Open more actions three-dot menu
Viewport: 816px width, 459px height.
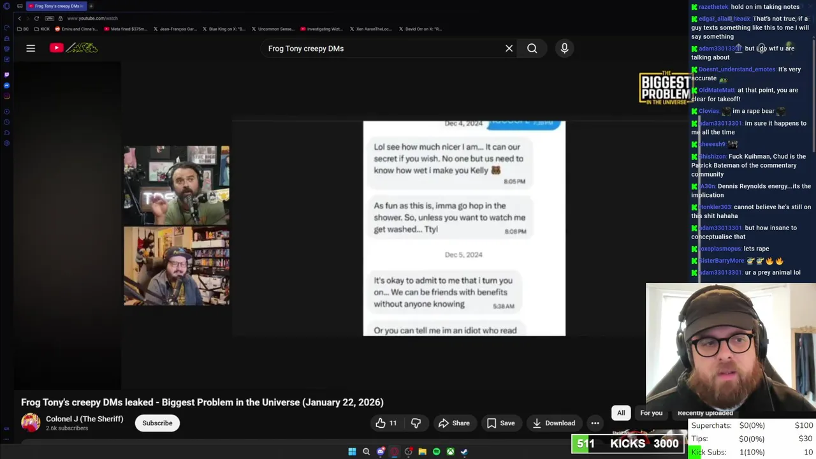pyautogui.click(x=595, y=423)
